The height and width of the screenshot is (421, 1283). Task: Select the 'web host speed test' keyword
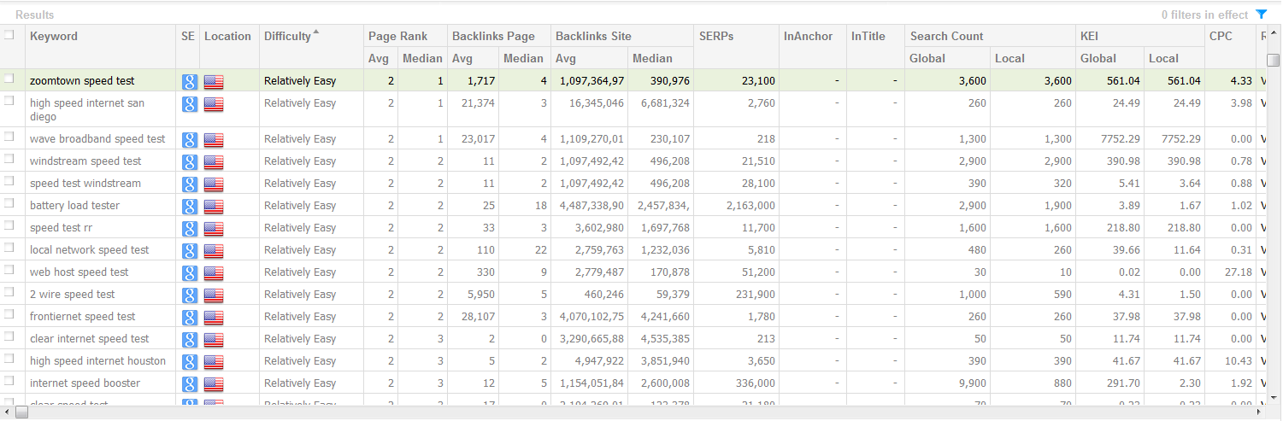(x=79, y=272)
